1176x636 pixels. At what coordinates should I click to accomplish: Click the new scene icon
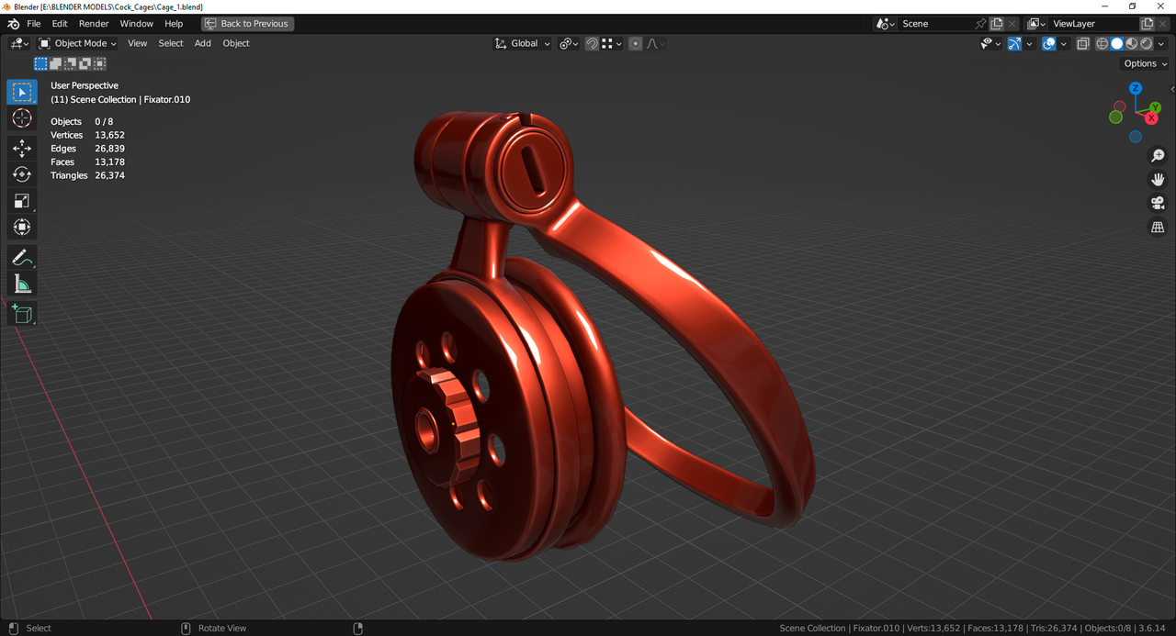pos(997,24)
